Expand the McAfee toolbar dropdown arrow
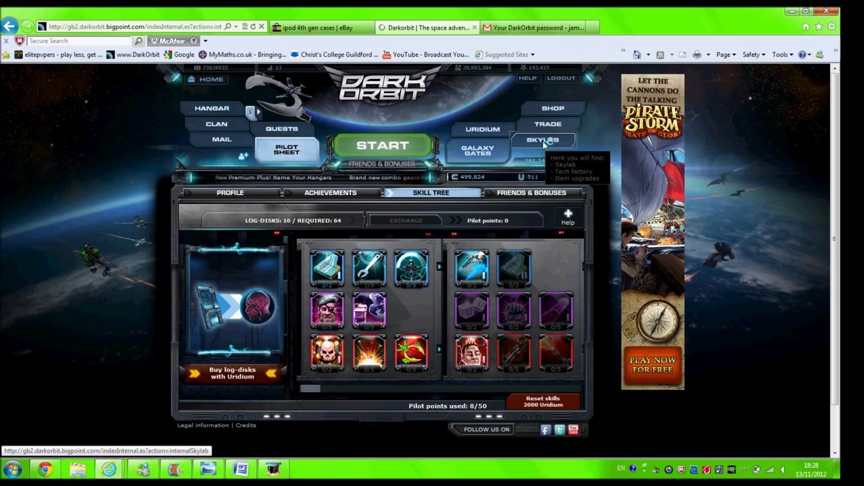This screenshot has height=486, width=864. (205, 41)
